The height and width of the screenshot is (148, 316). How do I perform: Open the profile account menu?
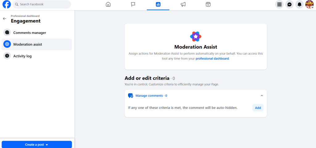(309, 5)
